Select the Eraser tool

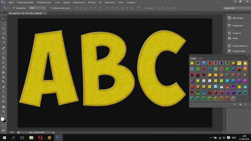point(4,67)
